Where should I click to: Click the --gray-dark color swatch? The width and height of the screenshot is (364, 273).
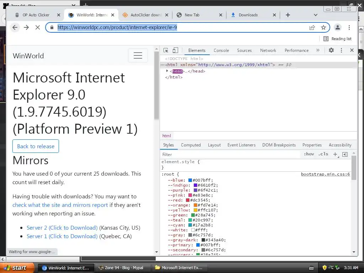tap(203, 240)
